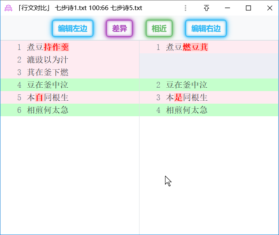Select right line 1 煮豆燃豆萁
The image size is (279, 235).
(187, 47)
